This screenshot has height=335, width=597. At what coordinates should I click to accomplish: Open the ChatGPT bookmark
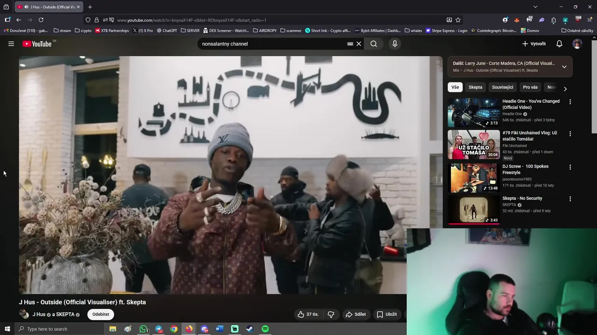click(167, 31)
